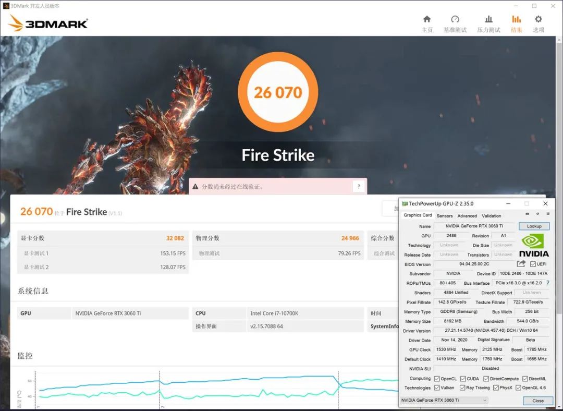563x411 pixels.
Task: Toggle the CUDA checkbox
Action: (463, 379)
